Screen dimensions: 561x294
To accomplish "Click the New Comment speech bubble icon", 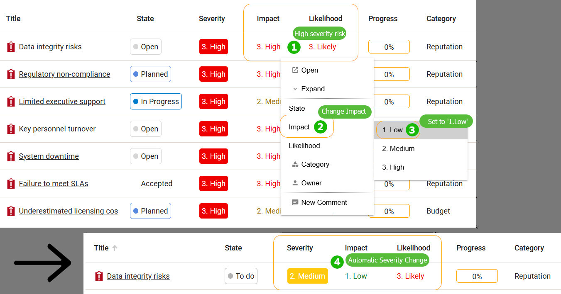I will 295,202.
